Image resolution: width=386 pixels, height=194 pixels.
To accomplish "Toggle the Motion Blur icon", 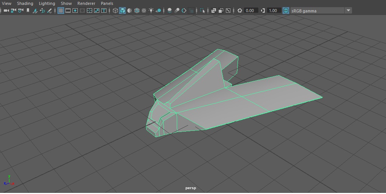I will pyautogui.click(x=177, y=11).
